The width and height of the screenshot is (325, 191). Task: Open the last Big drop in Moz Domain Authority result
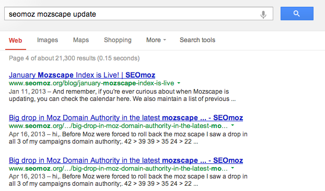126,160
